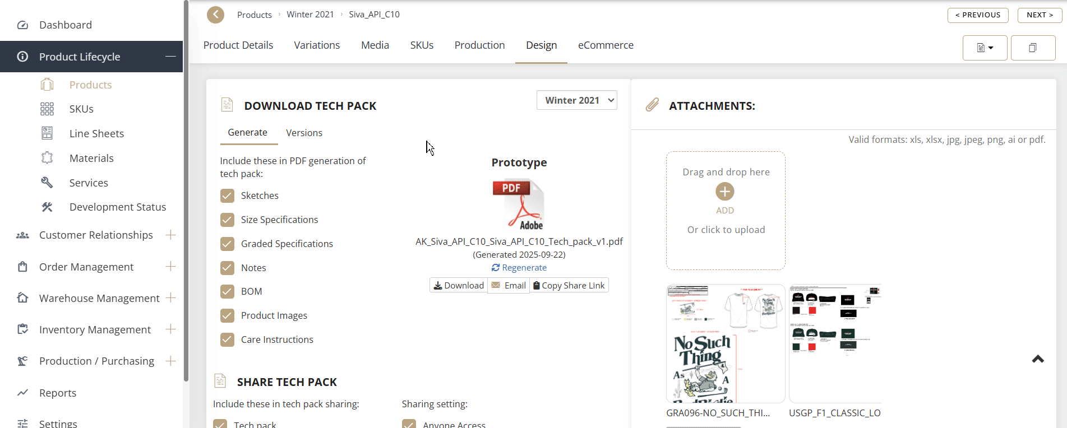1067x428 pixels.
Task: Click the scroll-to-top chevron arrow
Action: click(1038, 359)
